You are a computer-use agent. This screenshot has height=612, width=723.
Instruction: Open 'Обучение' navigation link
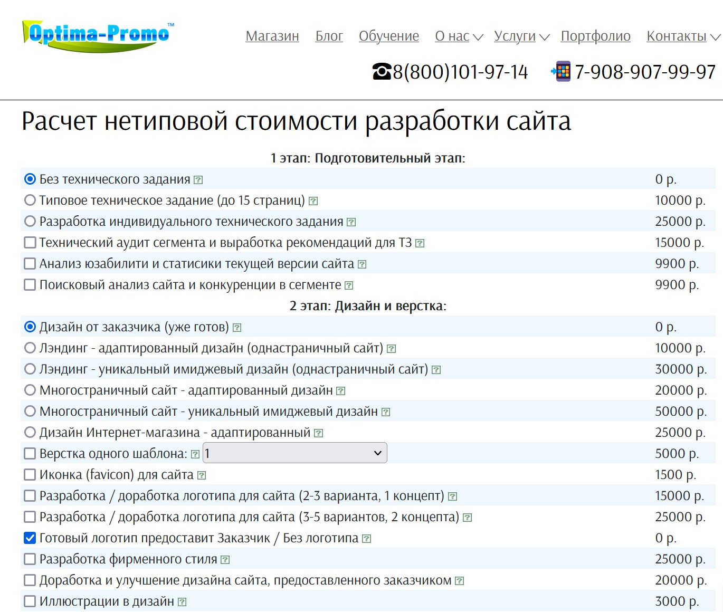coord(389,36)
